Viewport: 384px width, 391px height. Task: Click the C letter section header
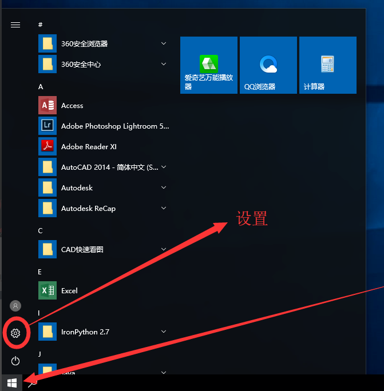tap(40, 231)
